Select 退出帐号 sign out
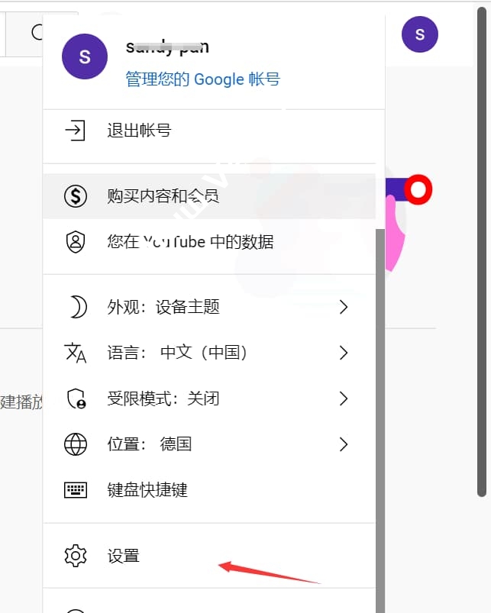This screenshot has width=491, height=613. coord(209,131)
